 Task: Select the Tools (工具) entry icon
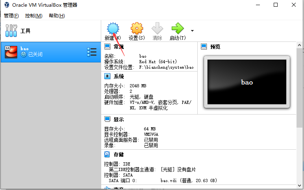11,31
